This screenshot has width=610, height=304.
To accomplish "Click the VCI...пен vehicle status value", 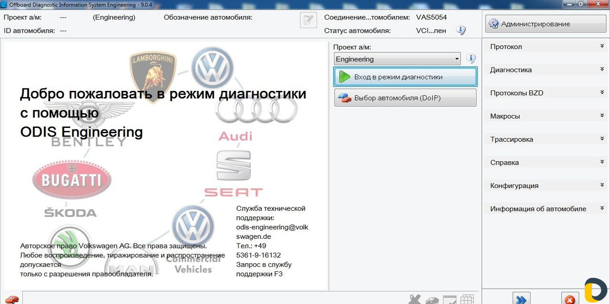I will coord(431,30).
